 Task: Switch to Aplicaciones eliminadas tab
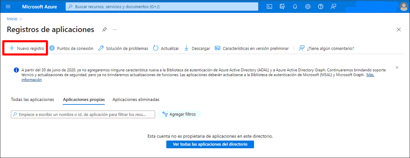pos(136,99)
